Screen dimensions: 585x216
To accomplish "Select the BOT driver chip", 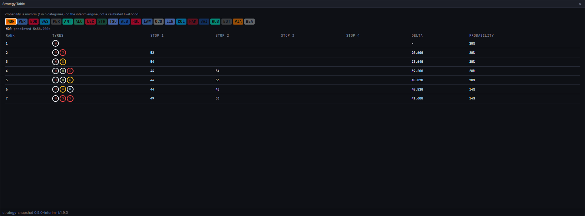I will click(x=226, y=21).
